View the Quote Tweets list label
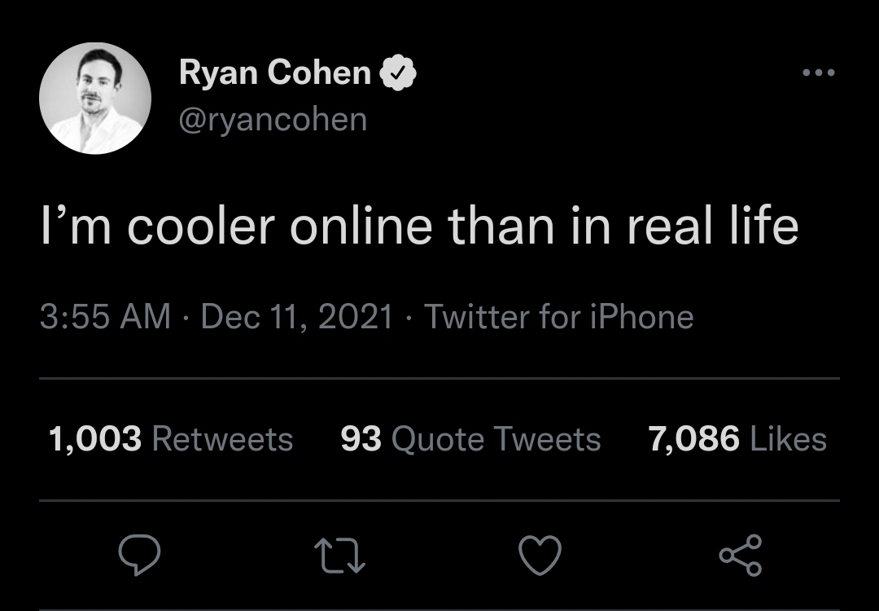This screenshot has width=879, height=611. [496, 440]
